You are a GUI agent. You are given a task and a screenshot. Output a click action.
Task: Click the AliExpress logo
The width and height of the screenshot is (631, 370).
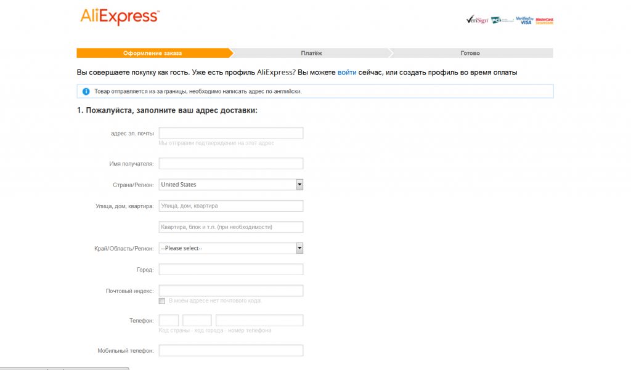pyautogui.click(x=120, y=17)
